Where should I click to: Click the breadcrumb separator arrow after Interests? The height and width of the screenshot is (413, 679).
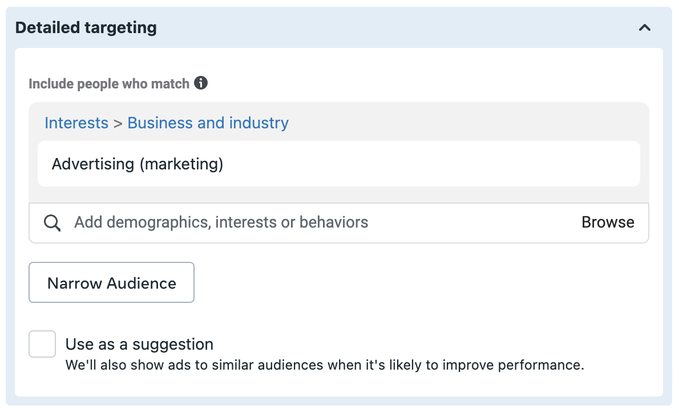(118, 123)
